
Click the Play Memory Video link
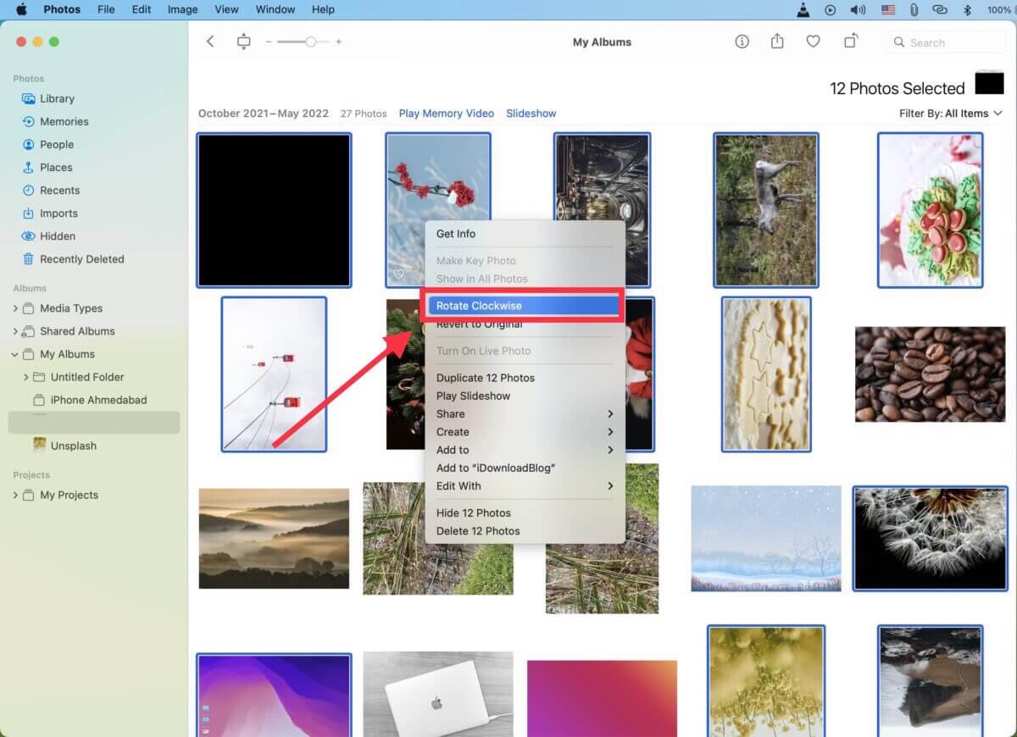click(x=446, y=114)
